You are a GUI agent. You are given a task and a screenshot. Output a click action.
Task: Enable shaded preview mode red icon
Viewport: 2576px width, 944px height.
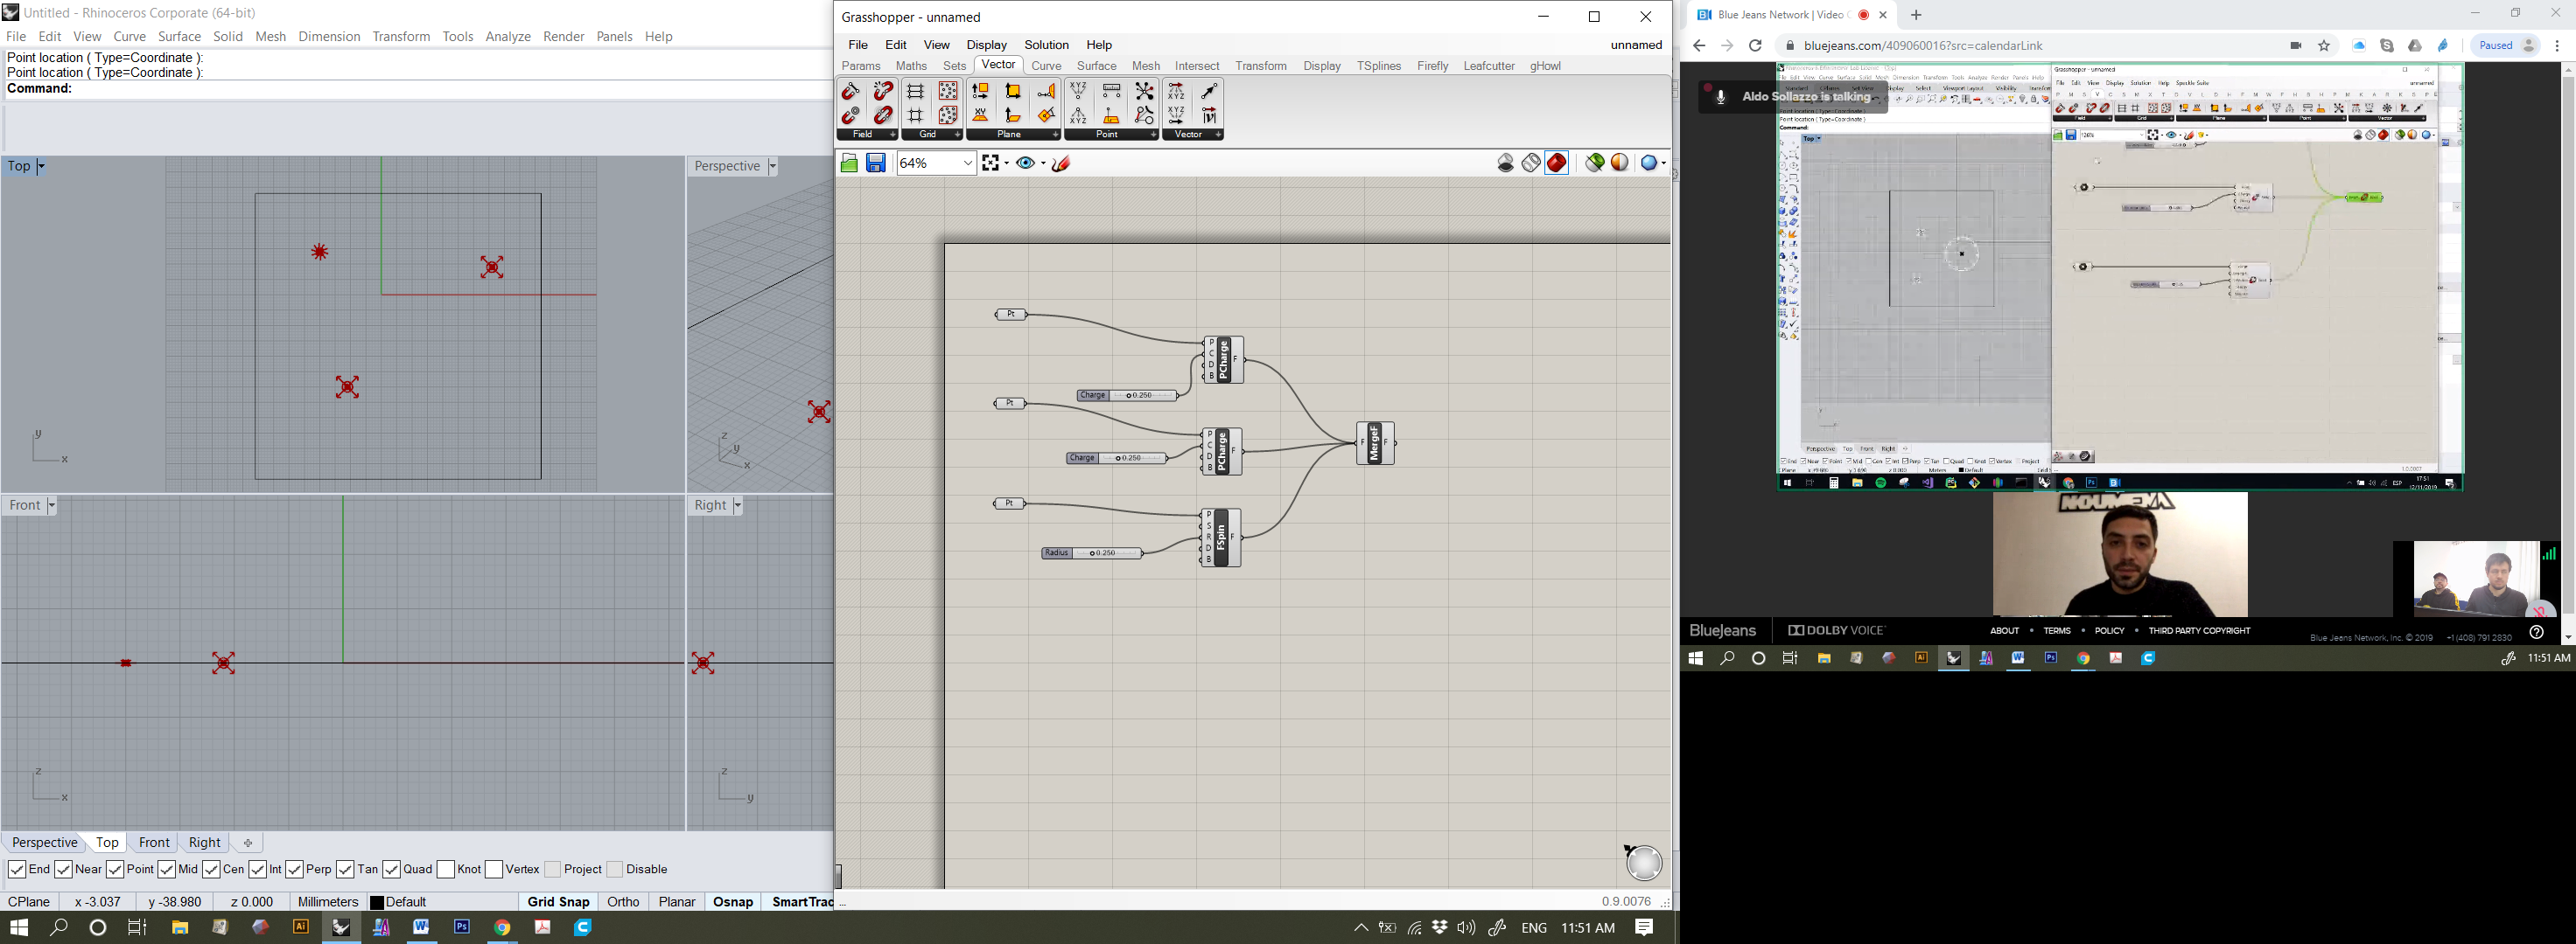coord(1557,163)
